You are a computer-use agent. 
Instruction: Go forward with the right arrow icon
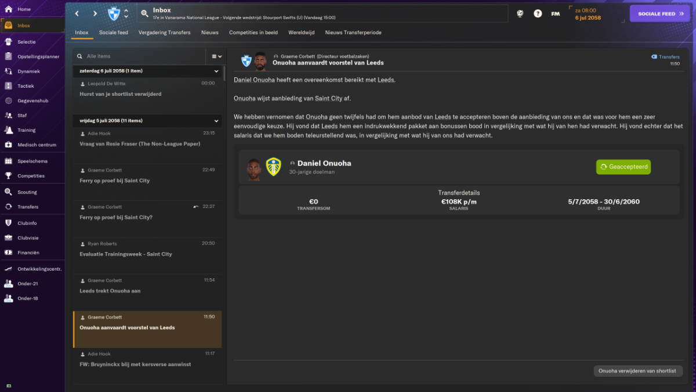[x=95, y=13]
